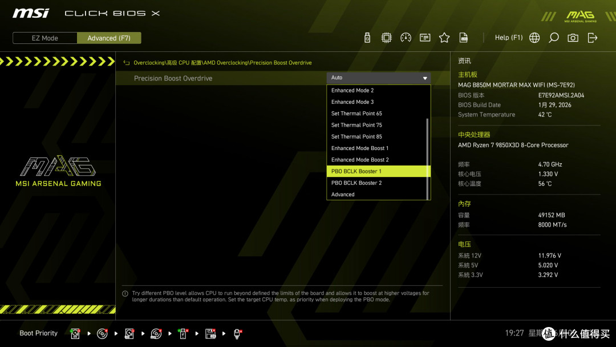Choose the Advanced option in dropdown list
The width and height of the screenshot is (616, 347).
click(x=378, y=195)
